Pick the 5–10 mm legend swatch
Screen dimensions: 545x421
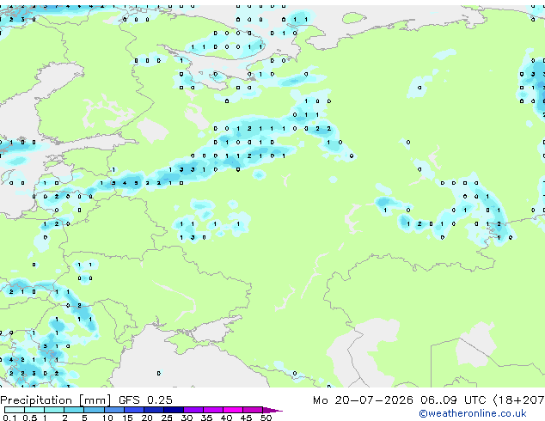[x=94, y=410]
